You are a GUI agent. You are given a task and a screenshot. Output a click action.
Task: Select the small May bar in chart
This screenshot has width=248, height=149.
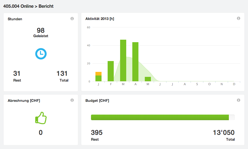148,79
